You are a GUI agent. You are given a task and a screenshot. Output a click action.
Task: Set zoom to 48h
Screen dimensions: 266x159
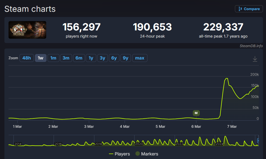click(x=27, y=58)
